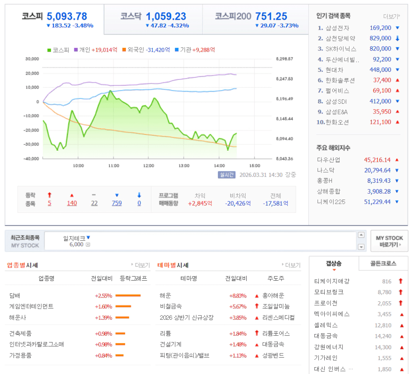Open leading stock 성광벤드
412x374 pixels.
pos(273,356)
